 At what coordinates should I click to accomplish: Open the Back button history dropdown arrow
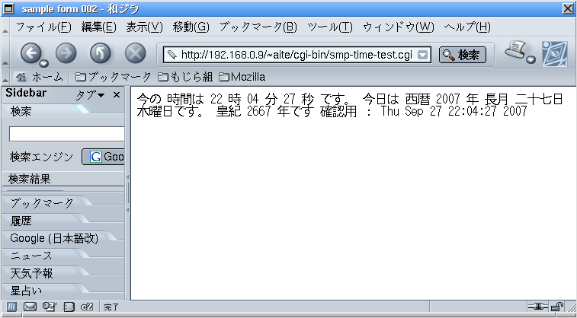click(x=44, y=62)
